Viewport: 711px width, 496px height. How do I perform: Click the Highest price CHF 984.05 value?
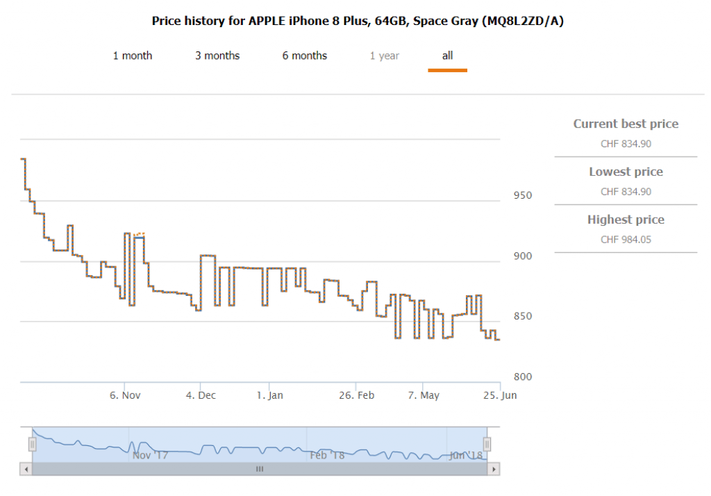pyautogui.click(x=626, y=240)
